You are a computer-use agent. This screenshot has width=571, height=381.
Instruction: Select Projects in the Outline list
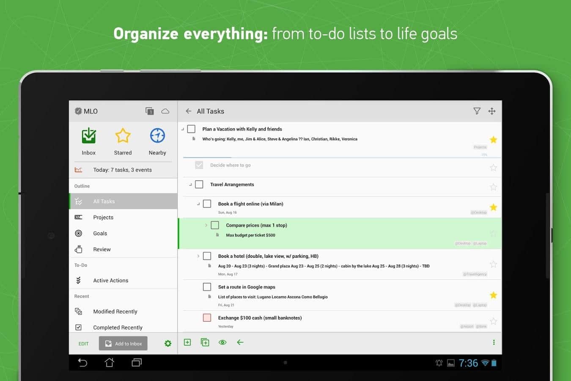(x=103, y=218)
